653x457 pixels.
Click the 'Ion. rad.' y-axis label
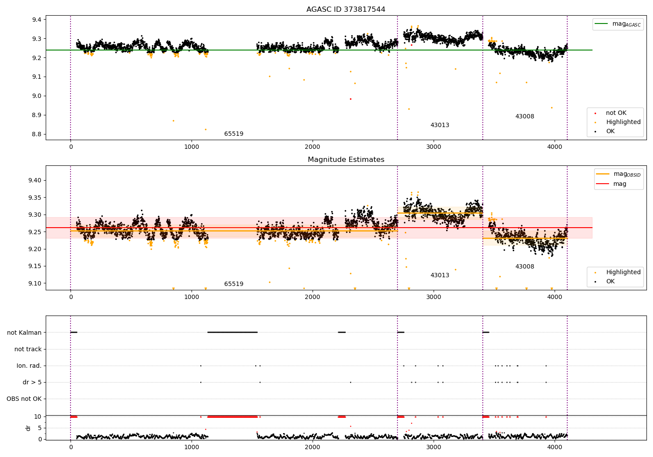click(x=29, y=366)
